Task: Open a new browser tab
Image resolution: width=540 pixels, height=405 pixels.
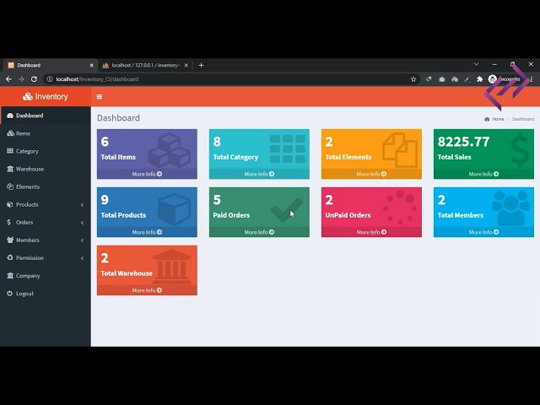Action: pos(201,66)
